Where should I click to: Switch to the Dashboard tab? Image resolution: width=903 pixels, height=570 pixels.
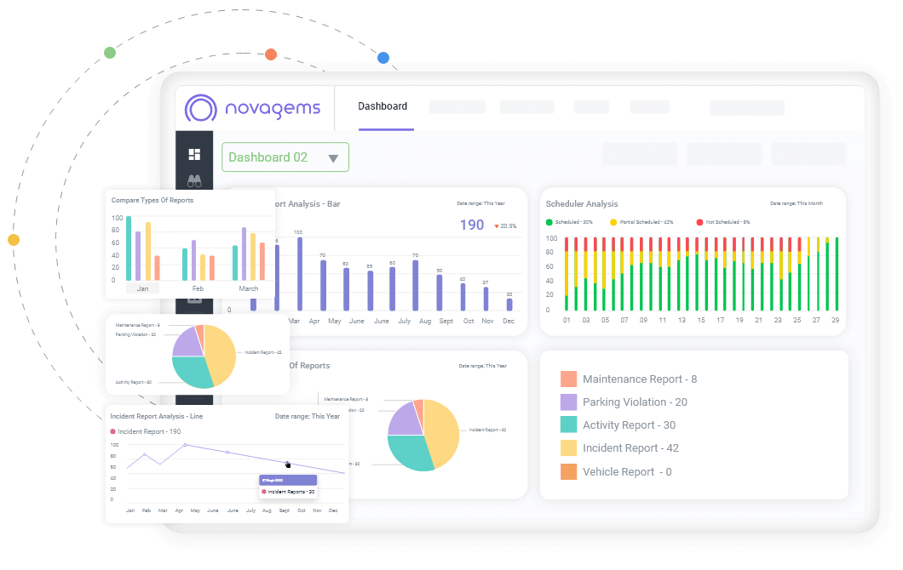coord(382,106)
